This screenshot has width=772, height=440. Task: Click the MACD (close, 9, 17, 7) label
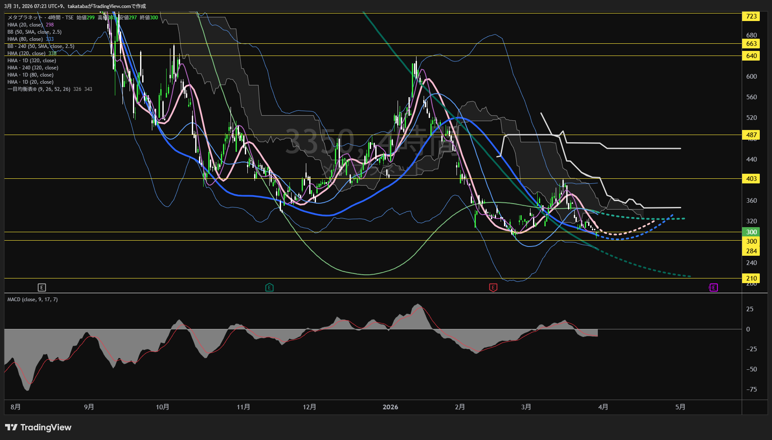[x=32, y=300]
